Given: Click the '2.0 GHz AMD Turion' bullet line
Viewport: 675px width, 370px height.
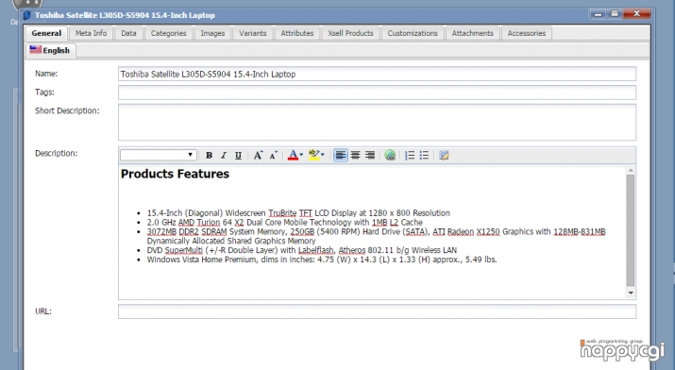Looking at the screenshot, I should point(284,223).
